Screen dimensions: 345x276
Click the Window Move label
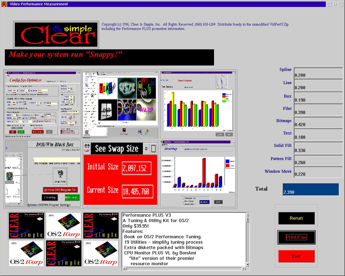coord(278,171)
